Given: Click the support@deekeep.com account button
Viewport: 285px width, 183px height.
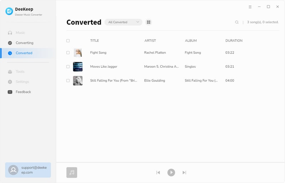Looking at the screenshot, I should tap(28, 170).
